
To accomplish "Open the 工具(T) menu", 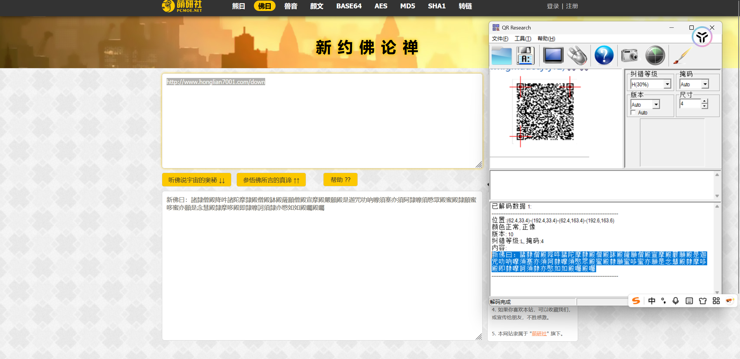I will click(523, 38).
